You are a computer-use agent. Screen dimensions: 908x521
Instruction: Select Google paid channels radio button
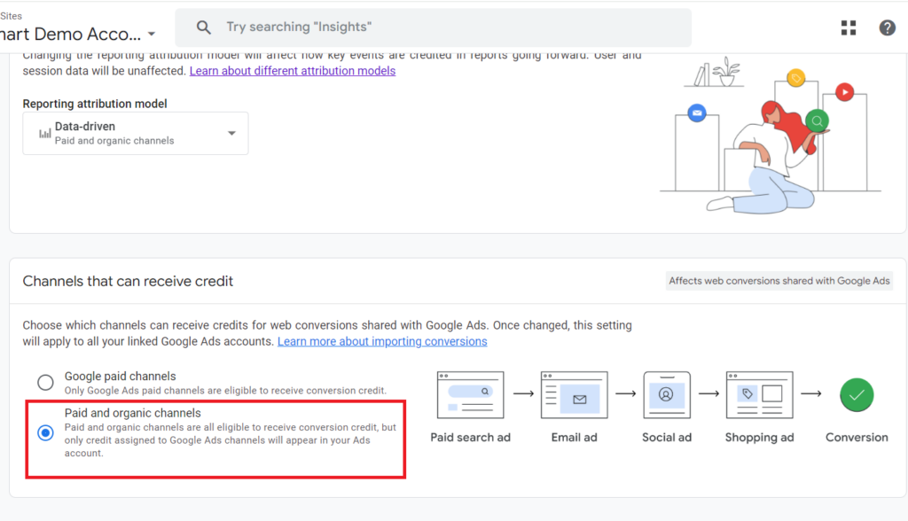pyautogui.click(x=46, y=383)
